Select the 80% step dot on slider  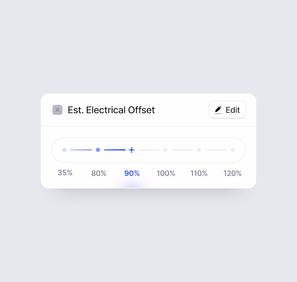[98, 150]
